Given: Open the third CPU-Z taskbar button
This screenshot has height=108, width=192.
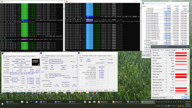Looking at the screenshot, I should (75, 102).
